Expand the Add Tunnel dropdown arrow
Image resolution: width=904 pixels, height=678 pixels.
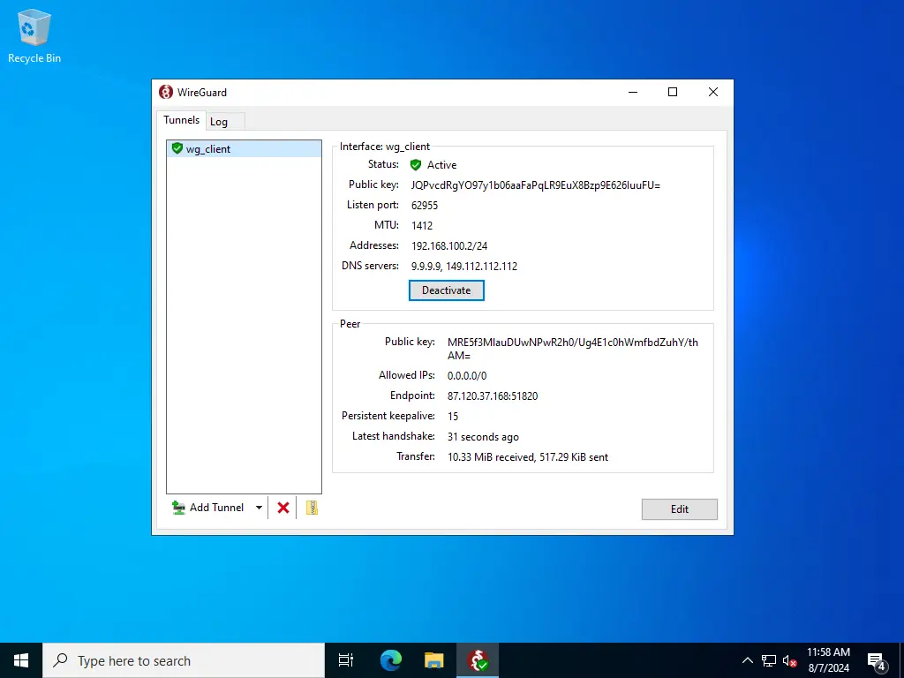click(259, 508)
